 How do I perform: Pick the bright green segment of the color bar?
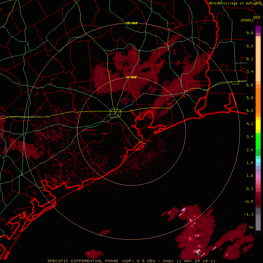(258, 141)
